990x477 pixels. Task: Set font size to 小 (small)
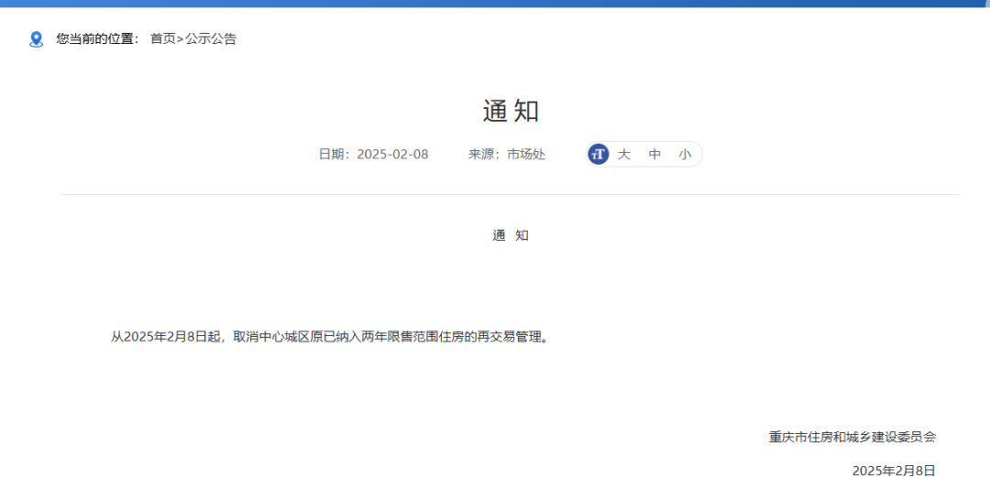(x=685, y=155)
